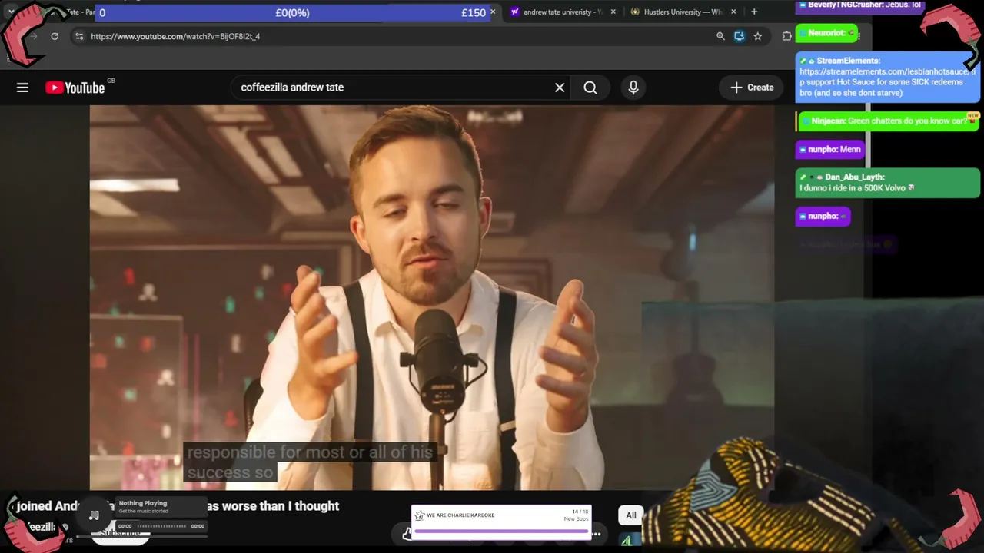
Task: Click the cast/install icon in address bar
Action: (739, 36)
